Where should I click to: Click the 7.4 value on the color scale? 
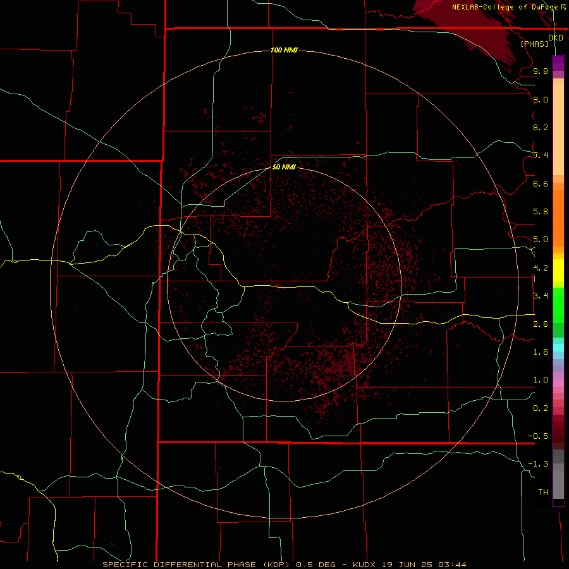coord(541,156)
